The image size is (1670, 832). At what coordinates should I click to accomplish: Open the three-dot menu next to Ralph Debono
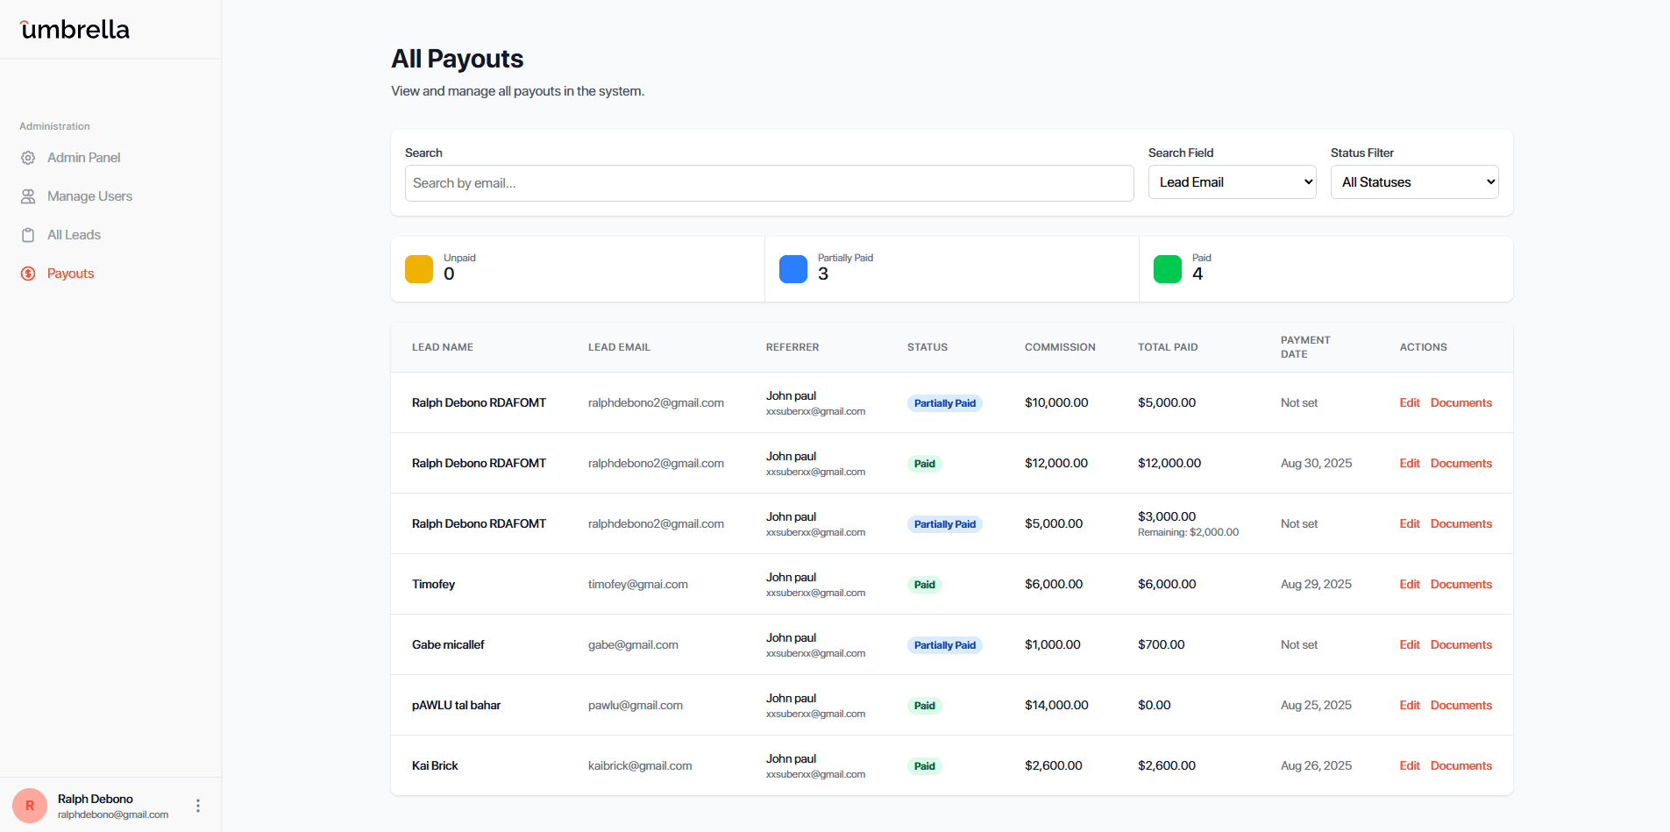click(197, 805)
